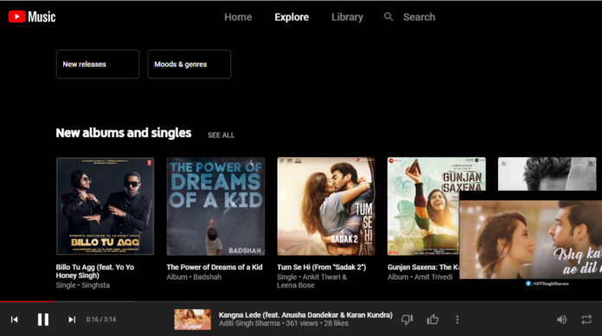This screenshot has width=602, height=336.
Task: Go to the Library tab
Action: pos(347,17)
